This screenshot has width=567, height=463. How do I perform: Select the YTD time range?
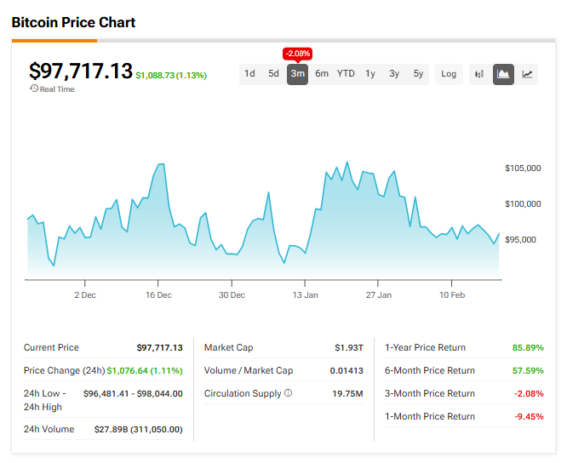[346, 74]
